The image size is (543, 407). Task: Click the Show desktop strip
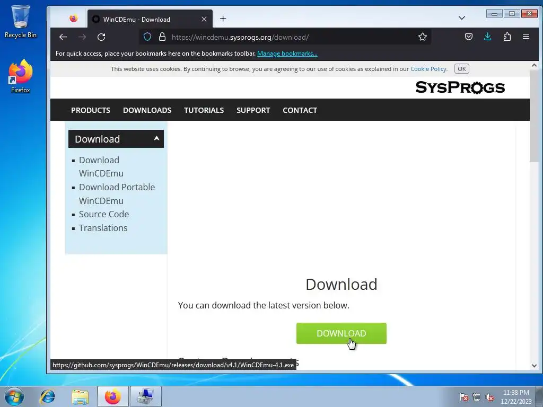539,396
